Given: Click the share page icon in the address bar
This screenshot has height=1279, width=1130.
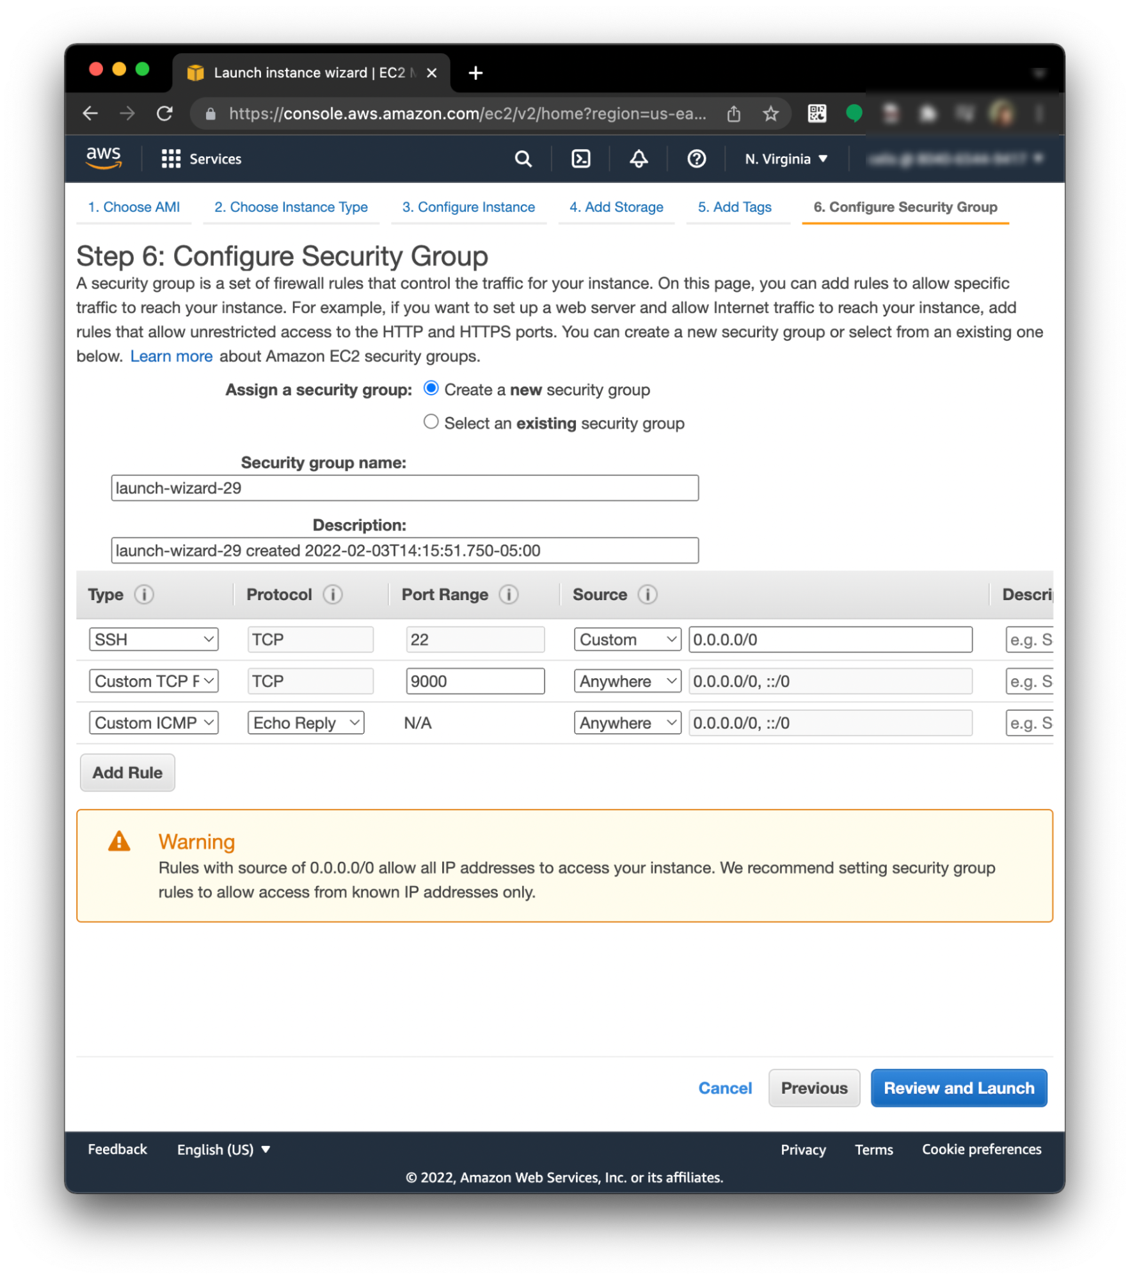Looking at the screenshot, I should click(x=733, y=114).
